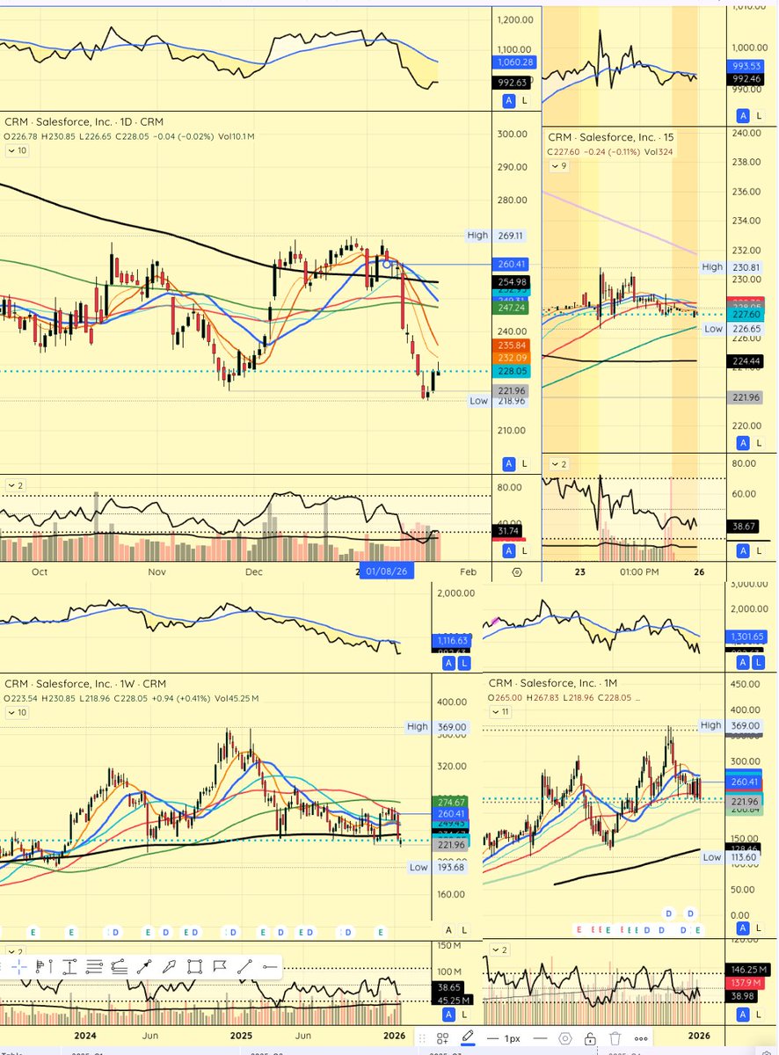Toggle auto scale A on top-left indicator pane
779x1055 pixels.
[508, 101]
